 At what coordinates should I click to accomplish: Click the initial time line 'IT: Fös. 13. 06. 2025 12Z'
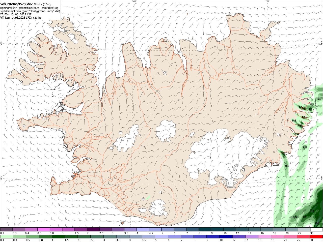coord(16,14)
